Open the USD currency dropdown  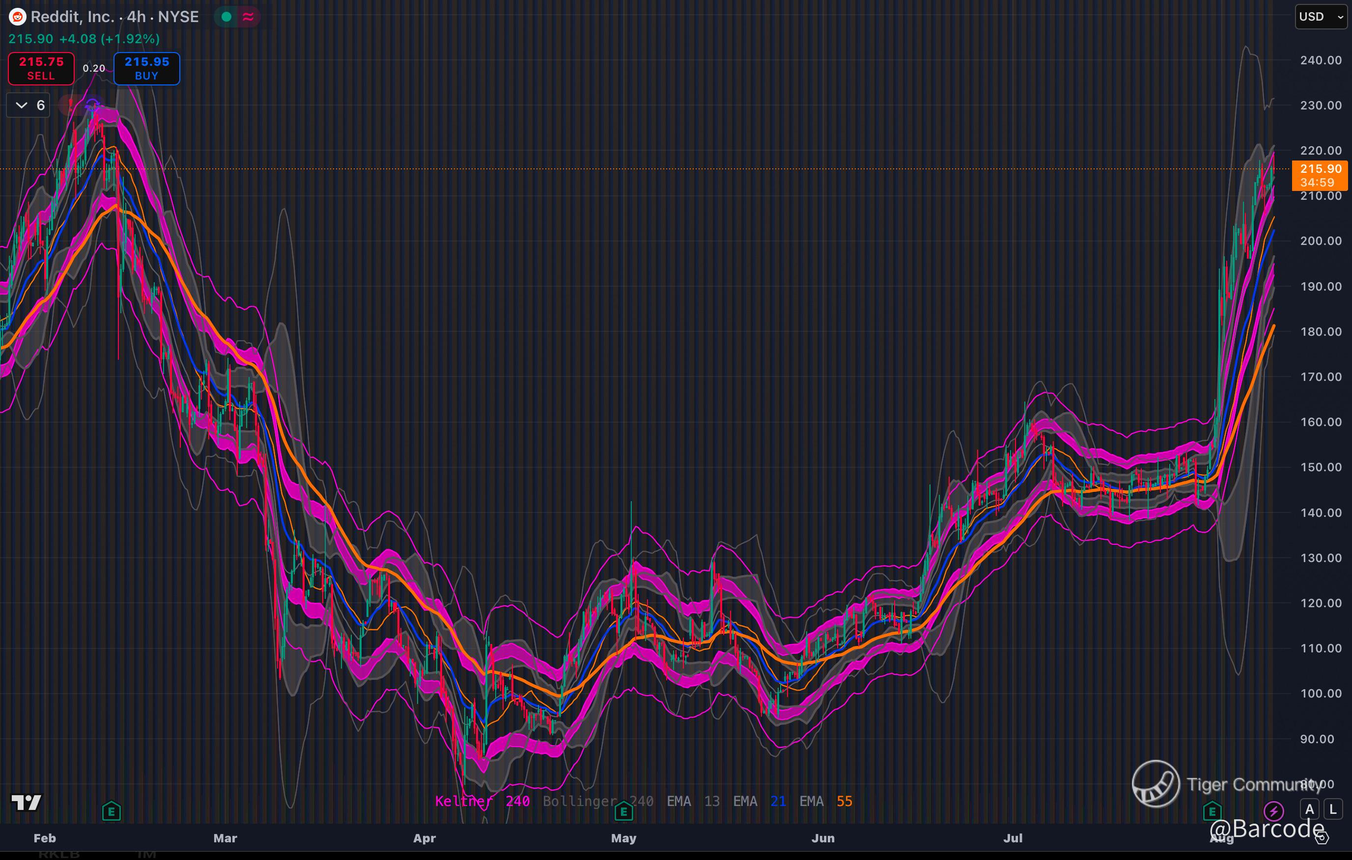coord(1321,17)
